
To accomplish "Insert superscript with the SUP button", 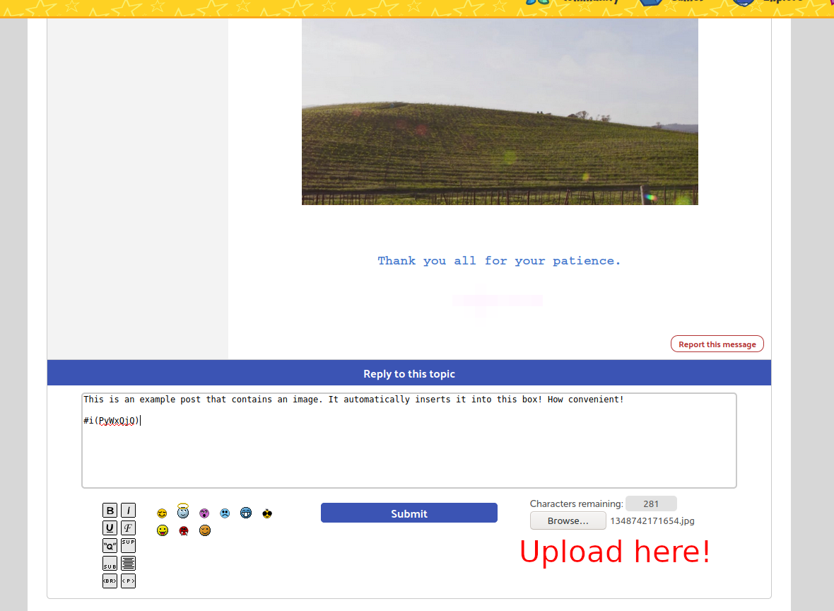I will click(128, 545).
